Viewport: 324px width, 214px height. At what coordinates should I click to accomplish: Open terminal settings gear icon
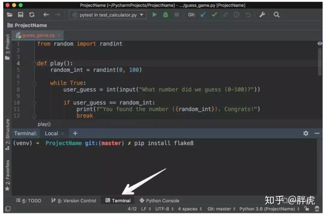[306, 133]
